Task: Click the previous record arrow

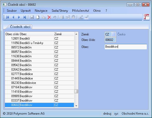Action: [x=13, y=17]
